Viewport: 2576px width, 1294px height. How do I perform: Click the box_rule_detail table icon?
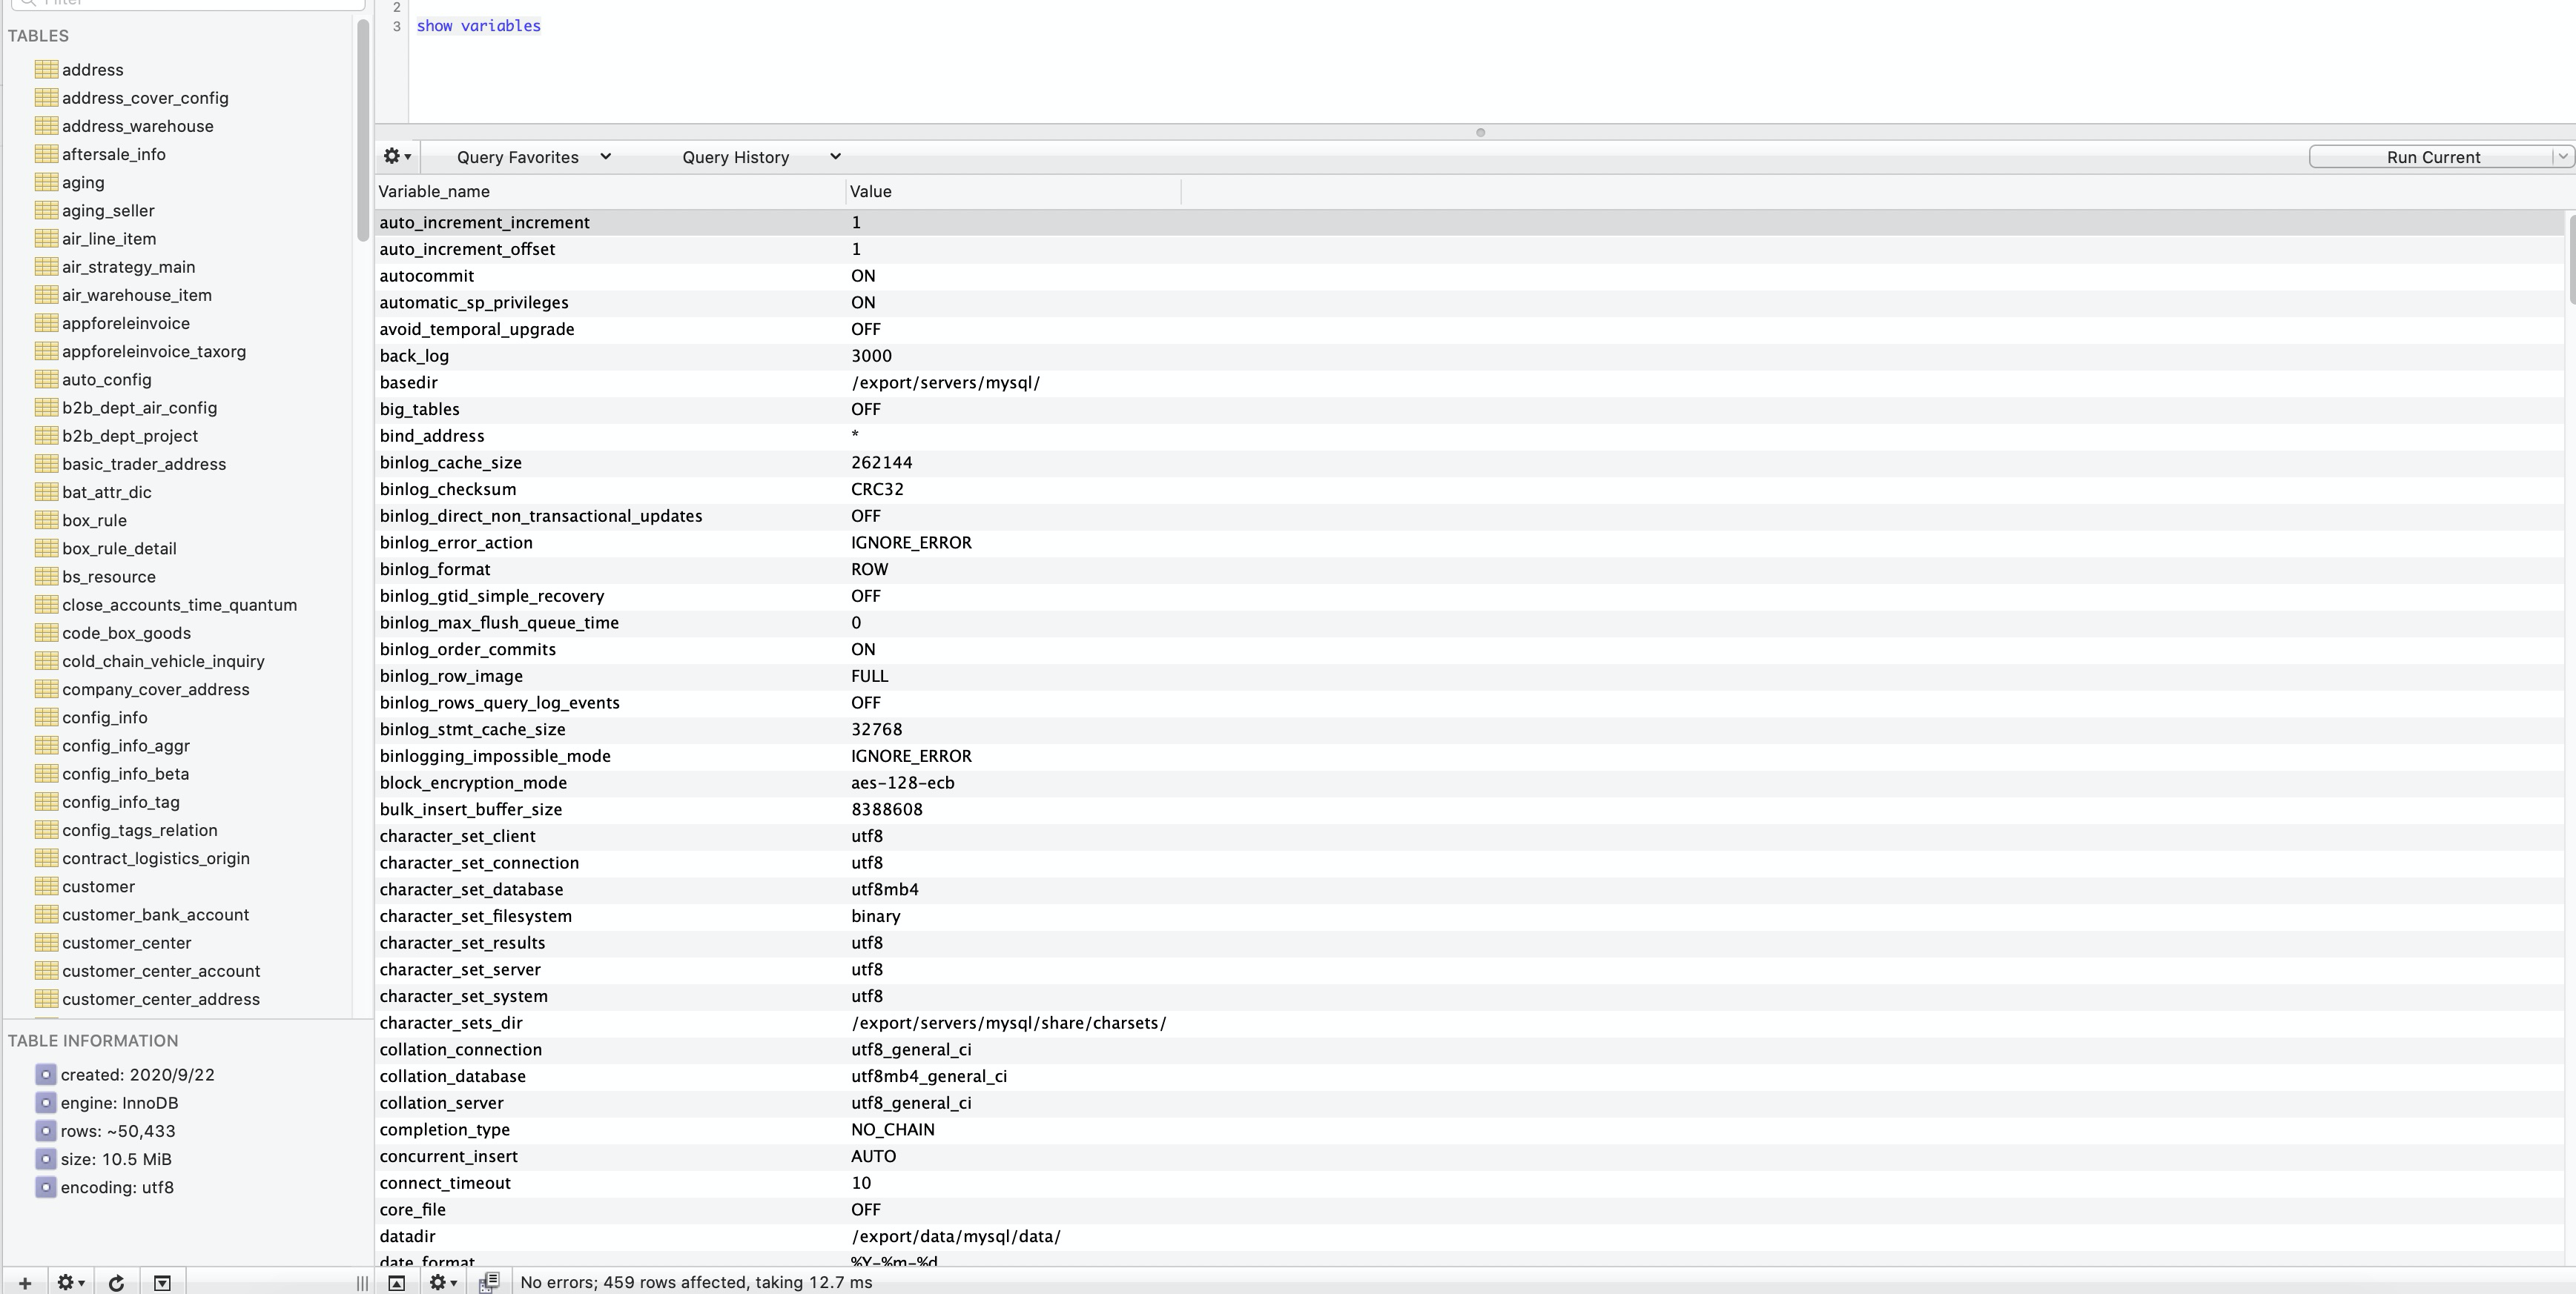tap(46, 548)
